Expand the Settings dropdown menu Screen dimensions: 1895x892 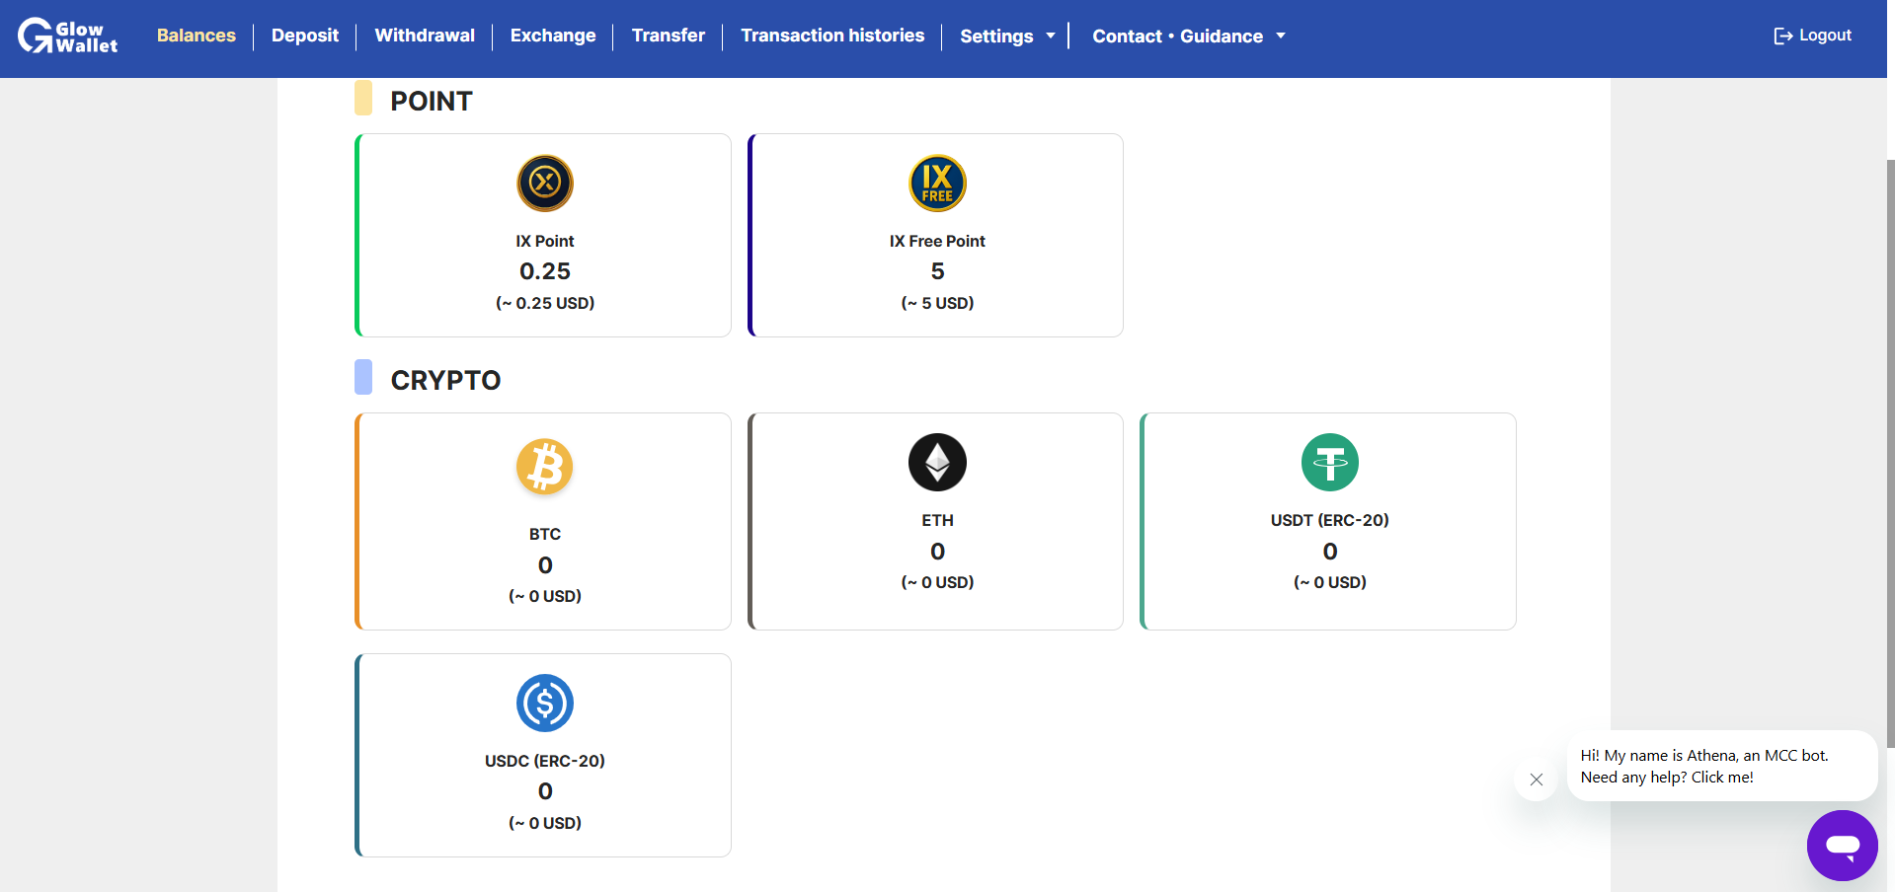[x=1007, y=37]
